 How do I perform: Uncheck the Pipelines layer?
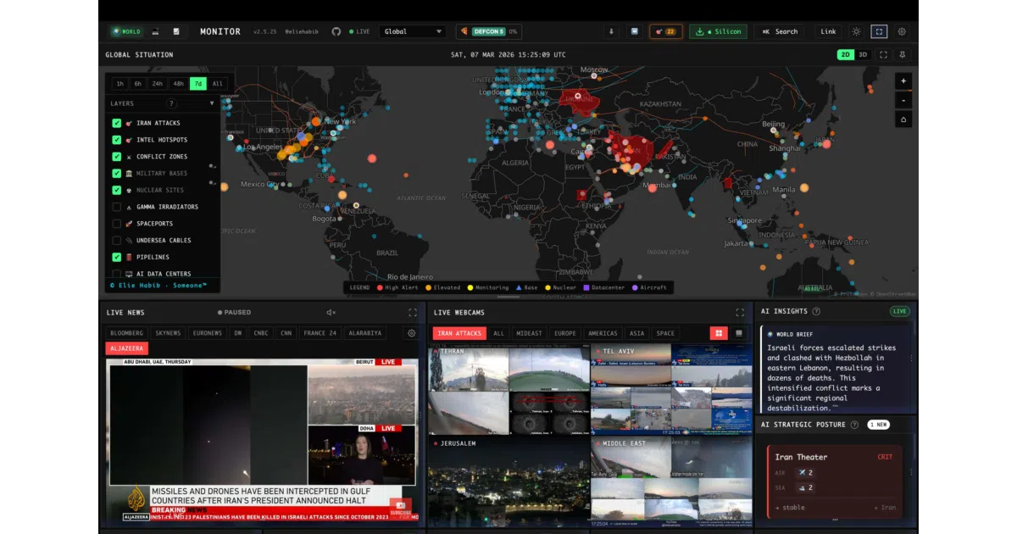point(116,257)
